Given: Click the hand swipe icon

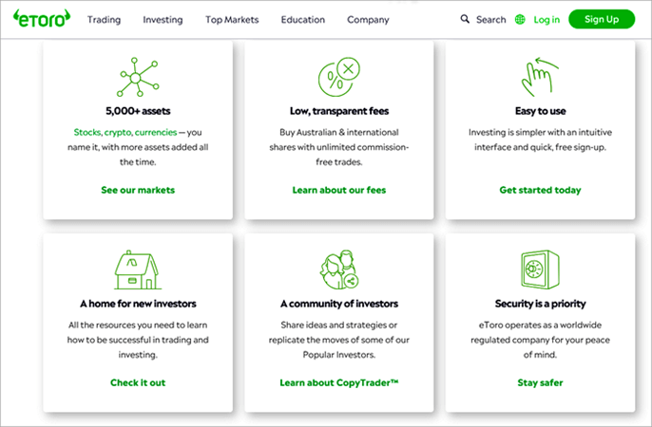Looking at the screenshot, I should click(x=540, y=75).
